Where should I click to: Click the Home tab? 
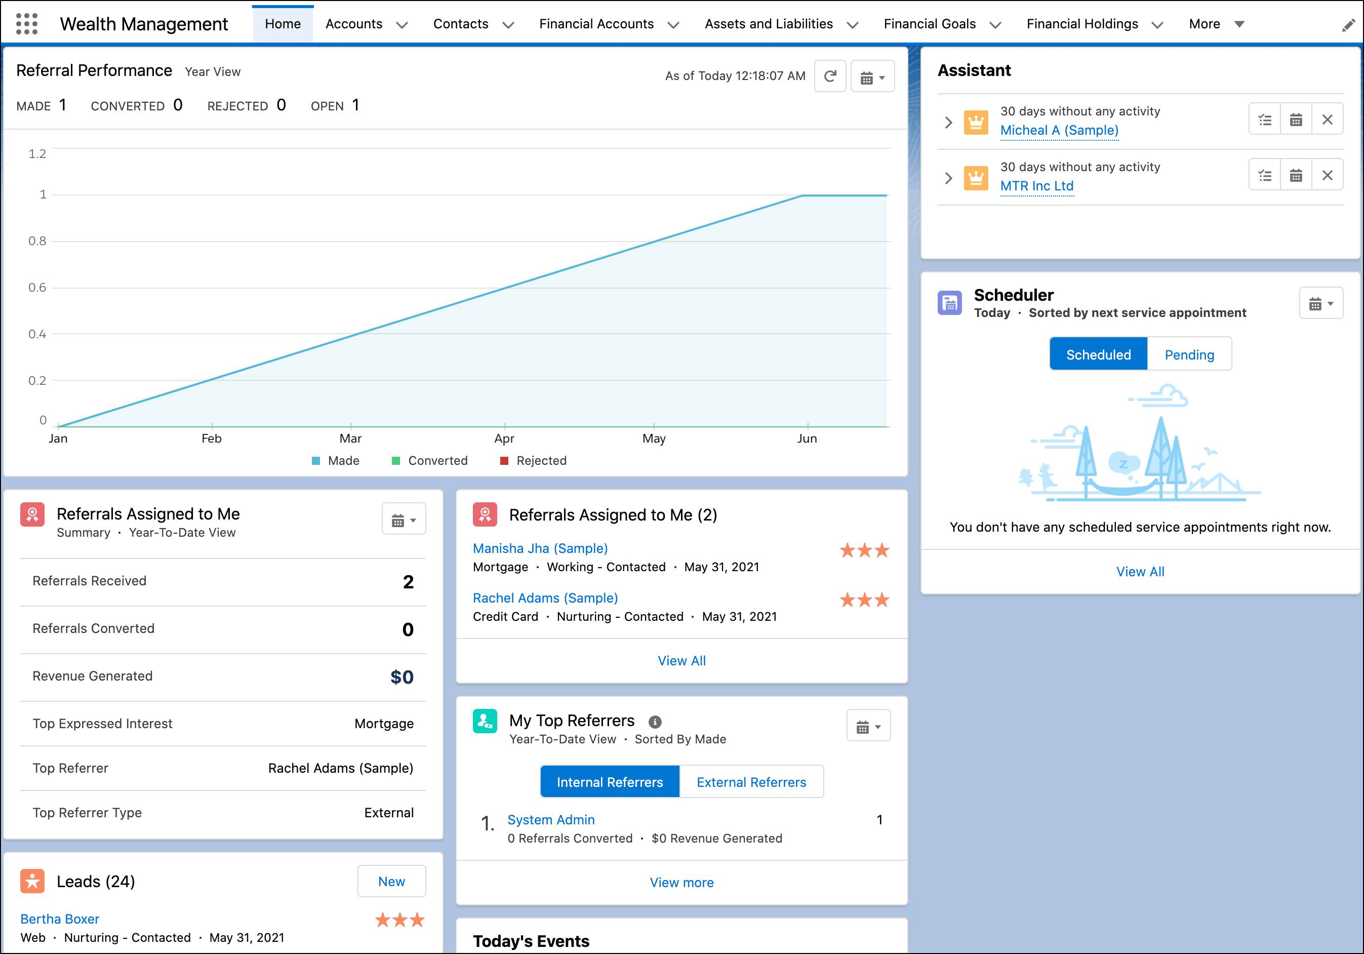(x=283, y=23)
